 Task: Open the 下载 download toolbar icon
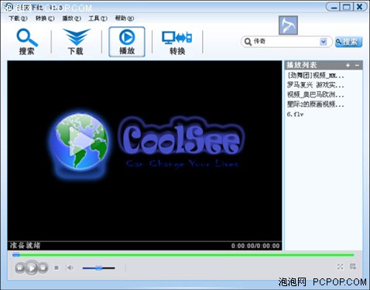pos(76,41)
